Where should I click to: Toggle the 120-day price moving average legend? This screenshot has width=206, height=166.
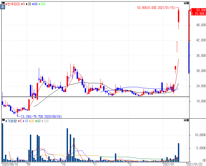pyautogui.click(x=42, y=4)
